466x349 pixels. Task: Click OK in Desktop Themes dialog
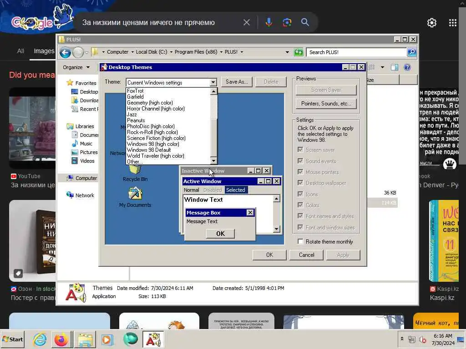pyautogui.click(x=269, y=255)
